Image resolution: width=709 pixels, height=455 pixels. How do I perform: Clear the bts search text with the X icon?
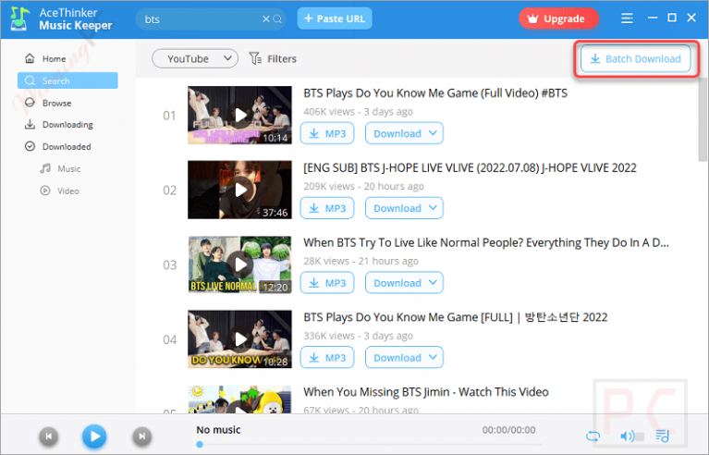point(266,19)
